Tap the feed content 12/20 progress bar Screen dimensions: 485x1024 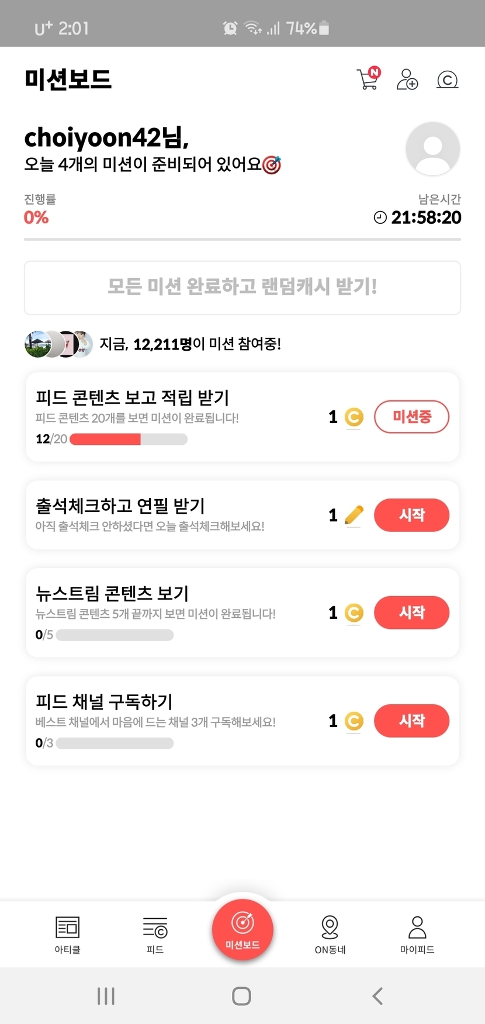tap(129, 439)
